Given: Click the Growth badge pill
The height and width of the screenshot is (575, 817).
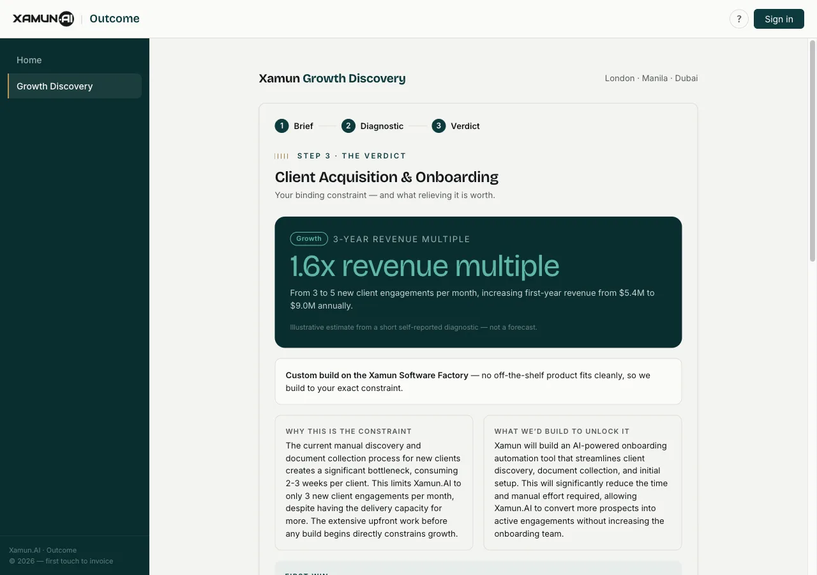Looking at the screenshot, I should pyautogui.click(x=309, y=239).
